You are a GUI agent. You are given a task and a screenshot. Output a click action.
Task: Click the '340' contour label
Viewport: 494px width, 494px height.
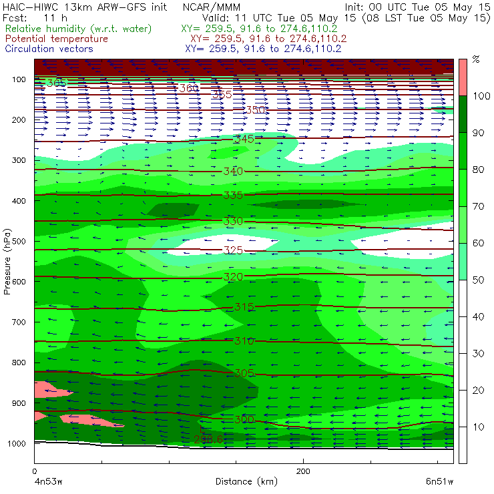[233, 172]
